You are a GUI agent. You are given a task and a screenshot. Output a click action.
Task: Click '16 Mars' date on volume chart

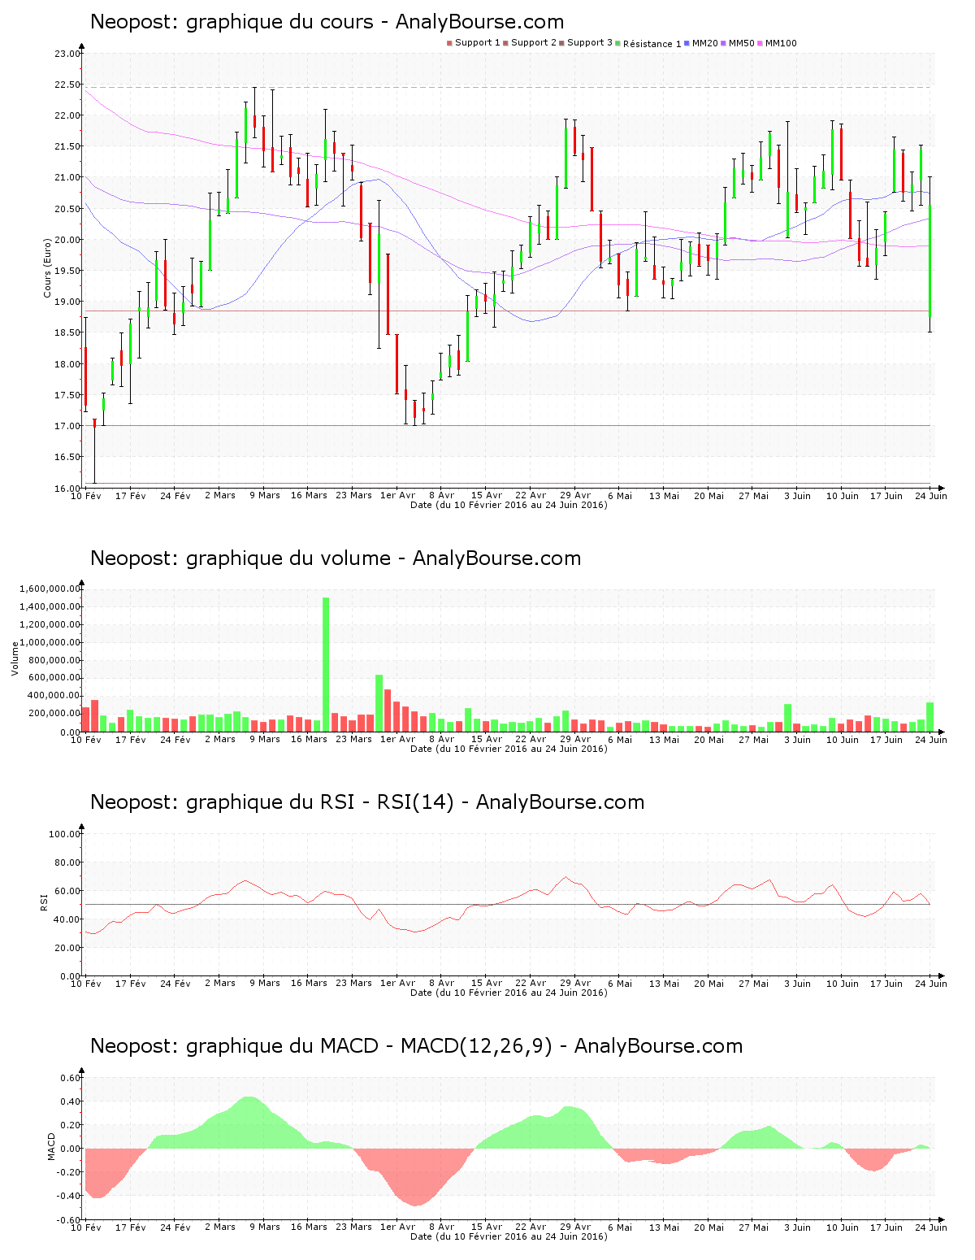point(309,740)
